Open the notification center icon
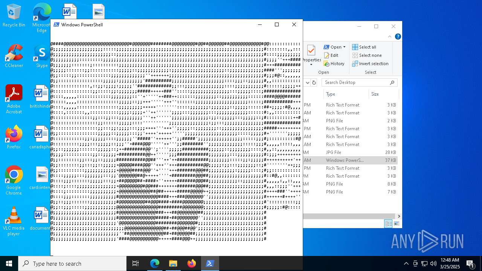Screen dimensions: 482x271 (470, 263)
